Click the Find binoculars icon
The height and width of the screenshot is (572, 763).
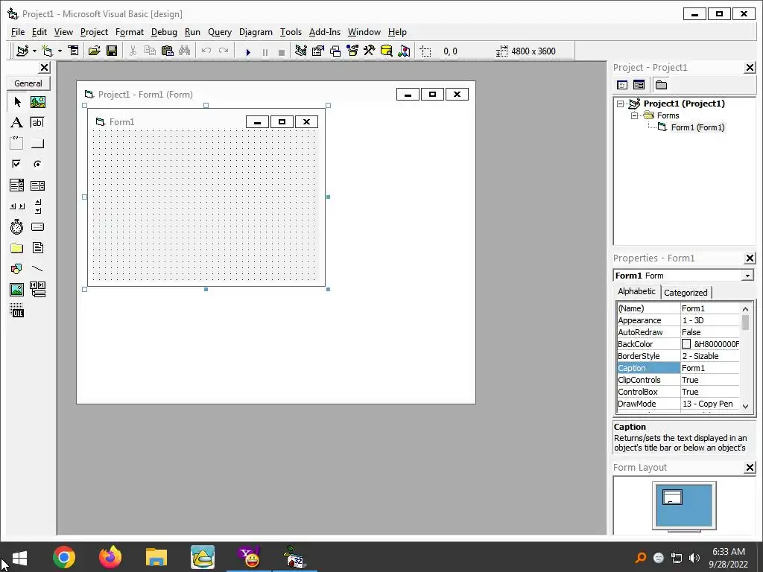tap(185, 51)
